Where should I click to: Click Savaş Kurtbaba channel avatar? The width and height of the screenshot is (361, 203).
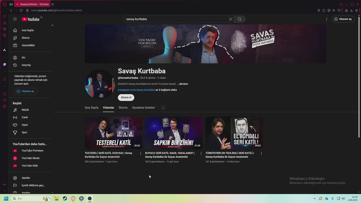point(100,84)
